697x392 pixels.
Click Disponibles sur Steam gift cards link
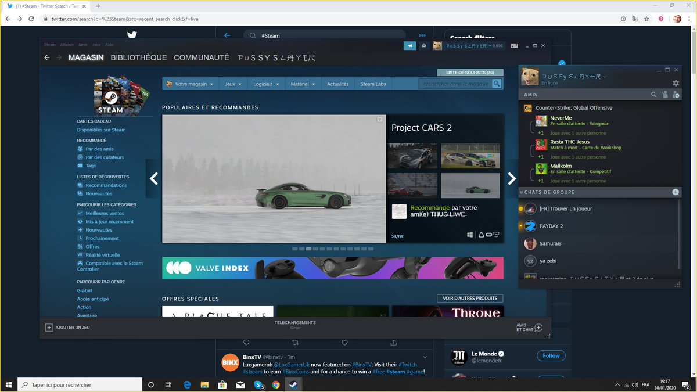tap(101, 130)
